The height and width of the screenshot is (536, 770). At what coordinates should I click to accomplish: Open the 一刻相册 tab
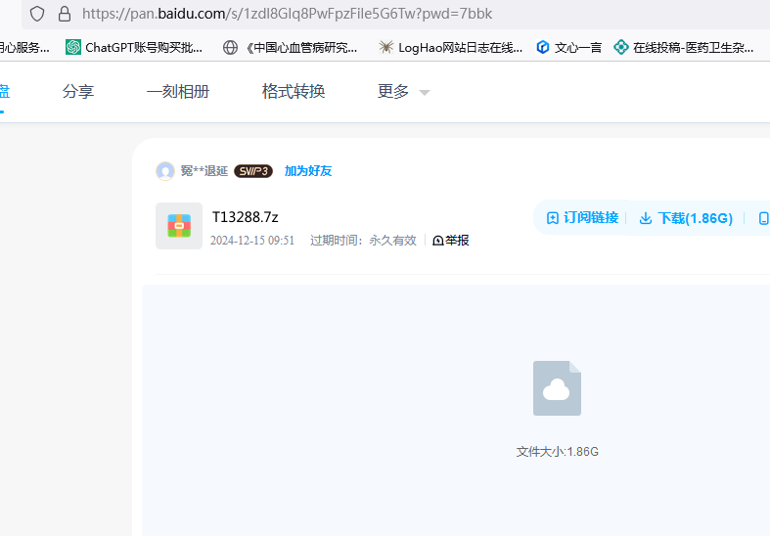point(178,92)
